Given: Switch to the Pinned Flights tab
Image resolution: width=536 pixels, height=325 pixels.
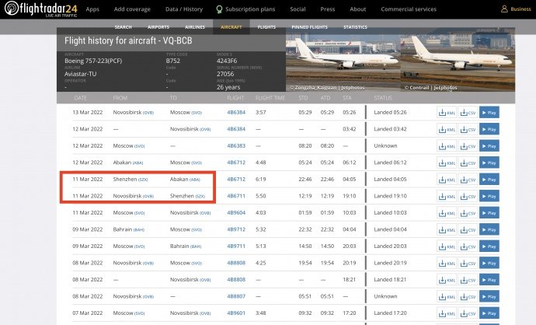Looking at the screenshot, I should click(x=308, y=26).
